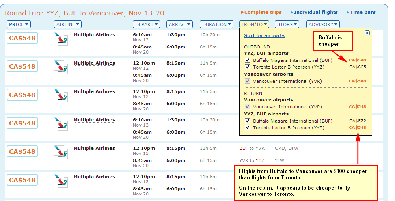395x201 pixels.
Task: Switch to Individual flights view
Action: tap(314, 12)
